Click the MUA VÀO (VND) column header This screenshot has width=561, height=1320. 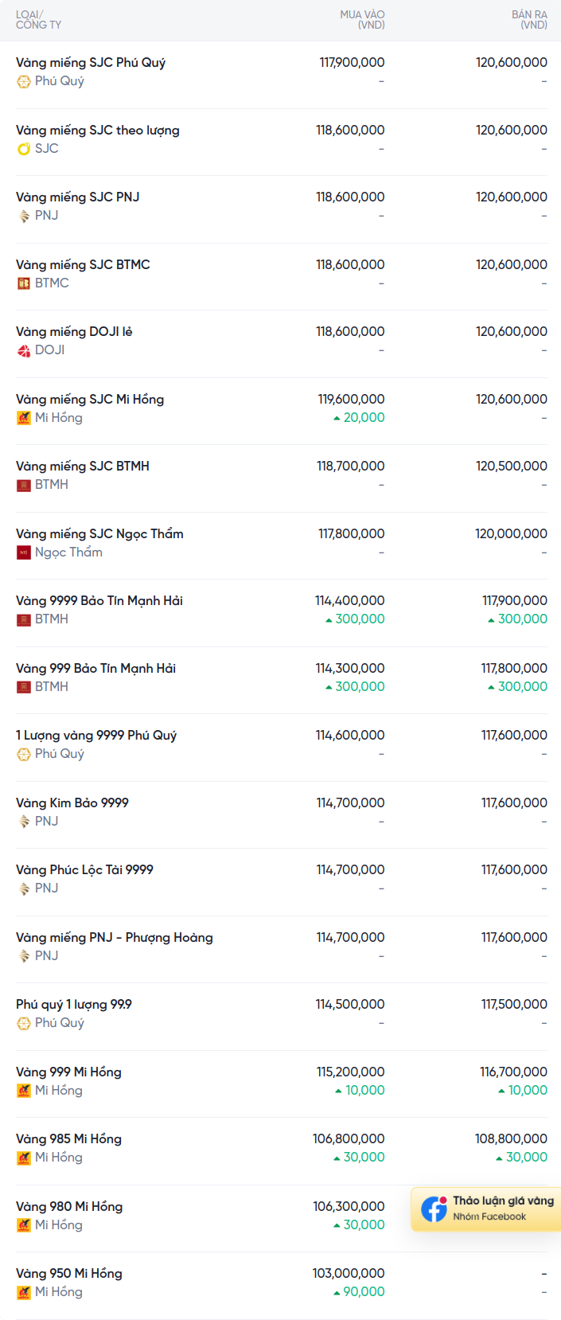362,20
